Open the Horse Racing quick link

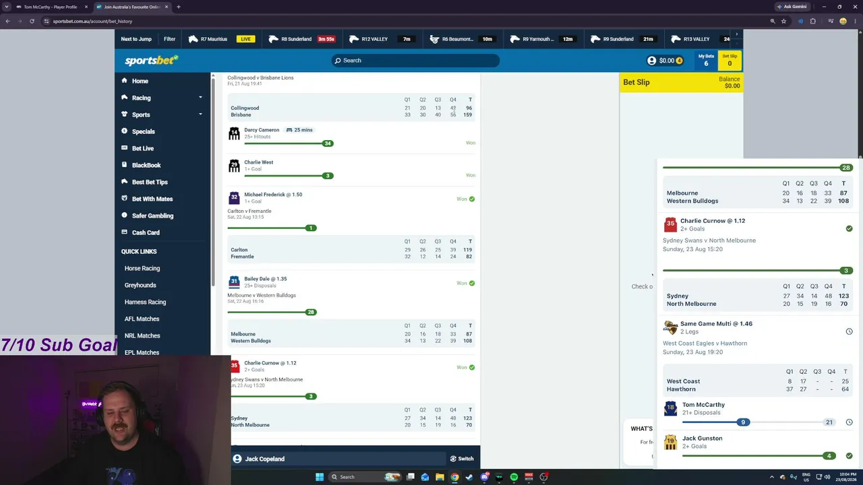click(x=142, y=268)
